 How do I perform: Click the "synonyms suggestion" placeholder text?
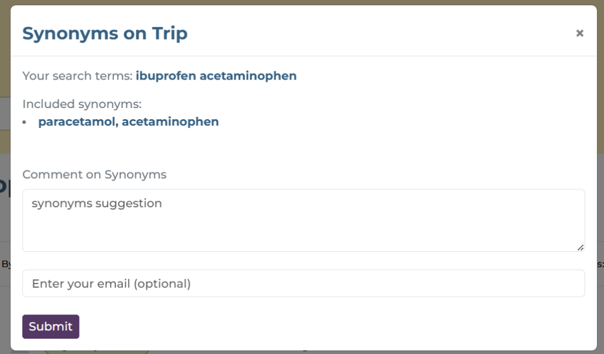click(97, 204)
